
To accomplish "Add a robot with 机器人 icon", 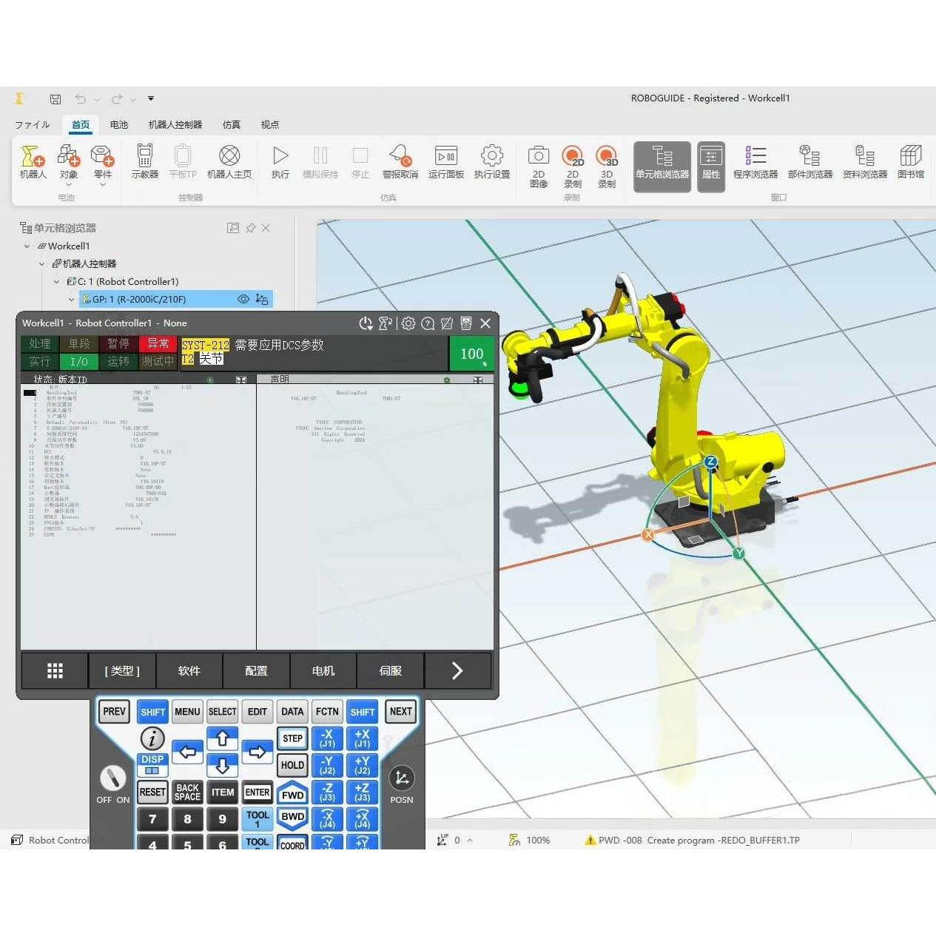I will [x=33, y=163].
